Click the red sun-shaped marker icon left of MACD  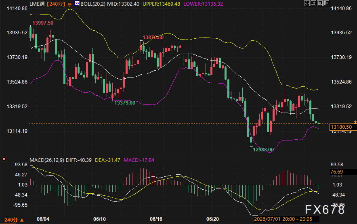[x=4, y=159]
